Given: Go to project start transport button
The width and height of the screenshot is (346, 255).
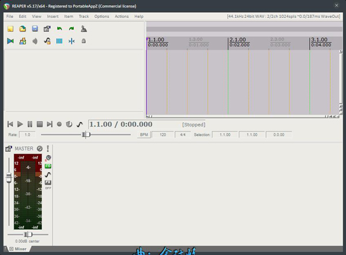Looking at the screenshot, I should tap(10, 124).
